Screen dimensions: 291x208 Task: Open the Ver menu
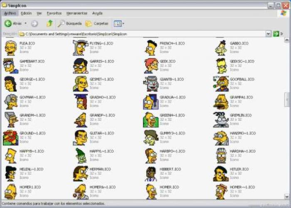(x=39, y=13)
